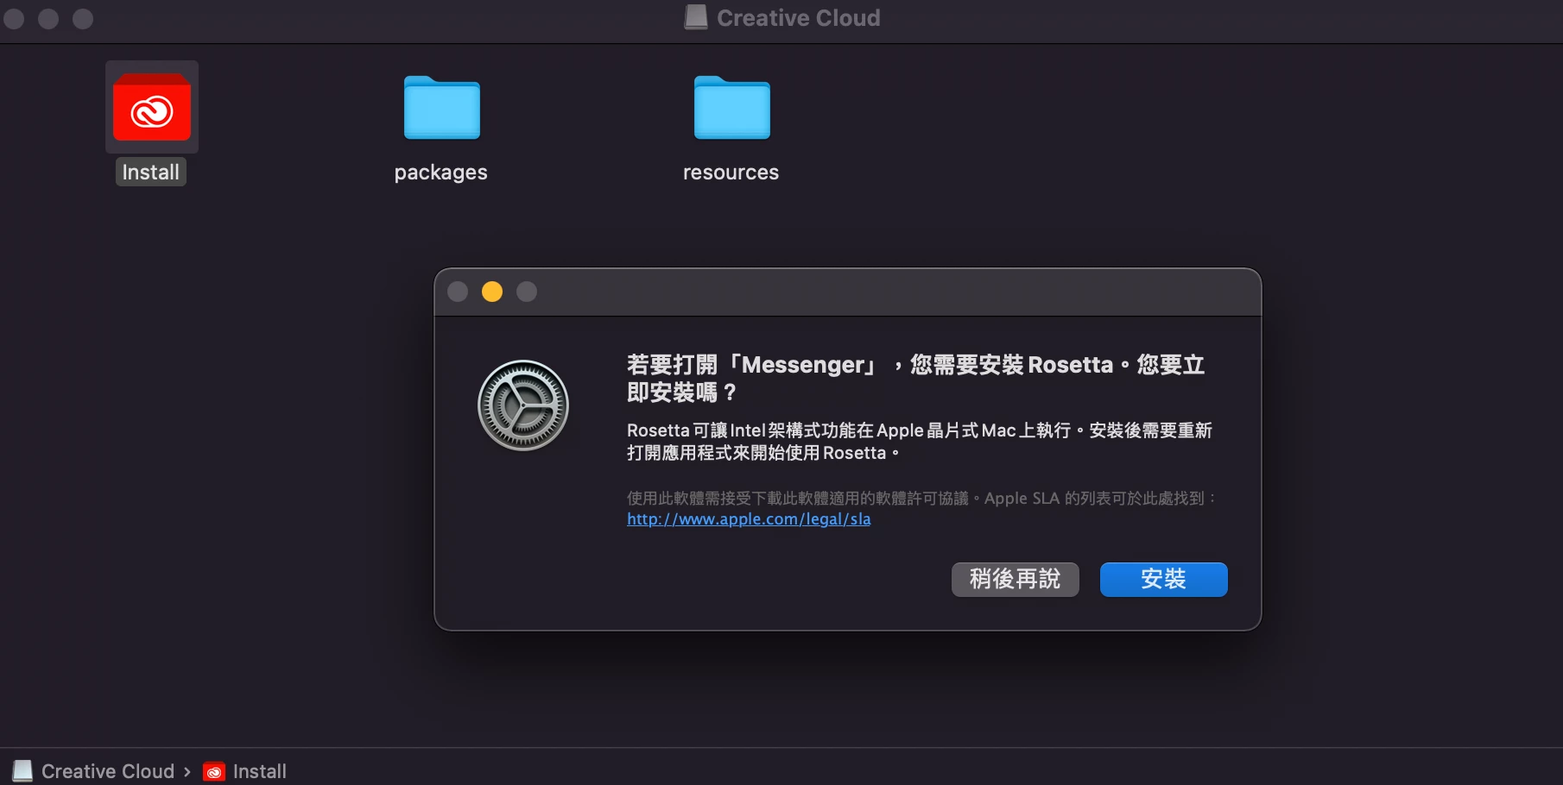Viewport: 1563px width, 785px height.
Task: Click Creative Cloud text in path bar
Action: coord(108,771)
